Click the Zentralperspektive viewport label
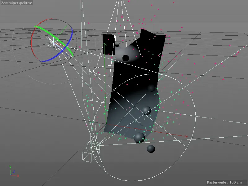The height and width of the screenshot is (186, 248). (17, 3)
